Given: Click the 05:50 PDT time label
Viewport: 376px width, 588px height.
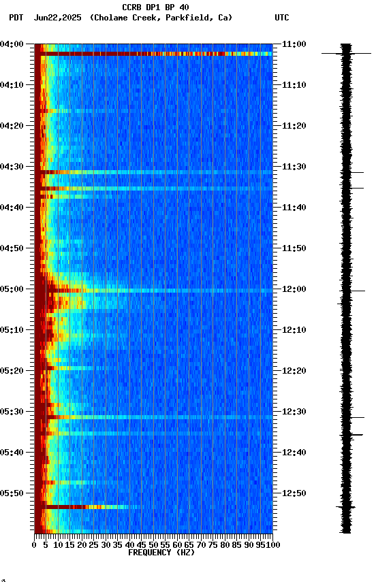Looking at the screenshot, I should (12, 494).
